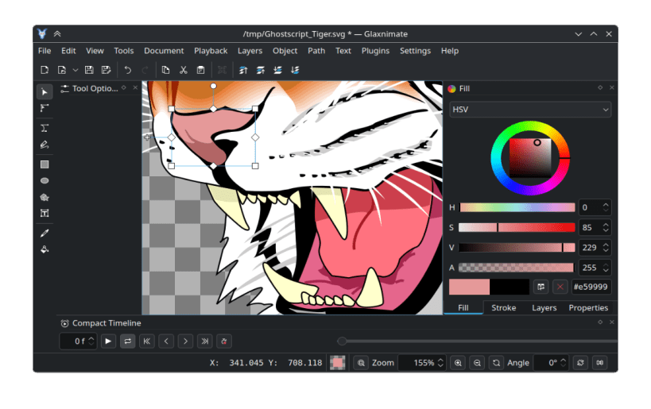Switch to the Stroke tab

(x=504, y=308)
